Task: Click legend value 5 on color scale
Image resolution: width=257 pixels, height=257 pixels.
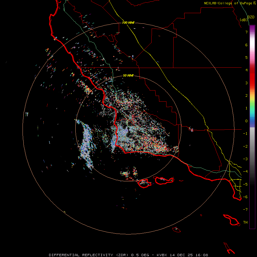Action: 246,57
